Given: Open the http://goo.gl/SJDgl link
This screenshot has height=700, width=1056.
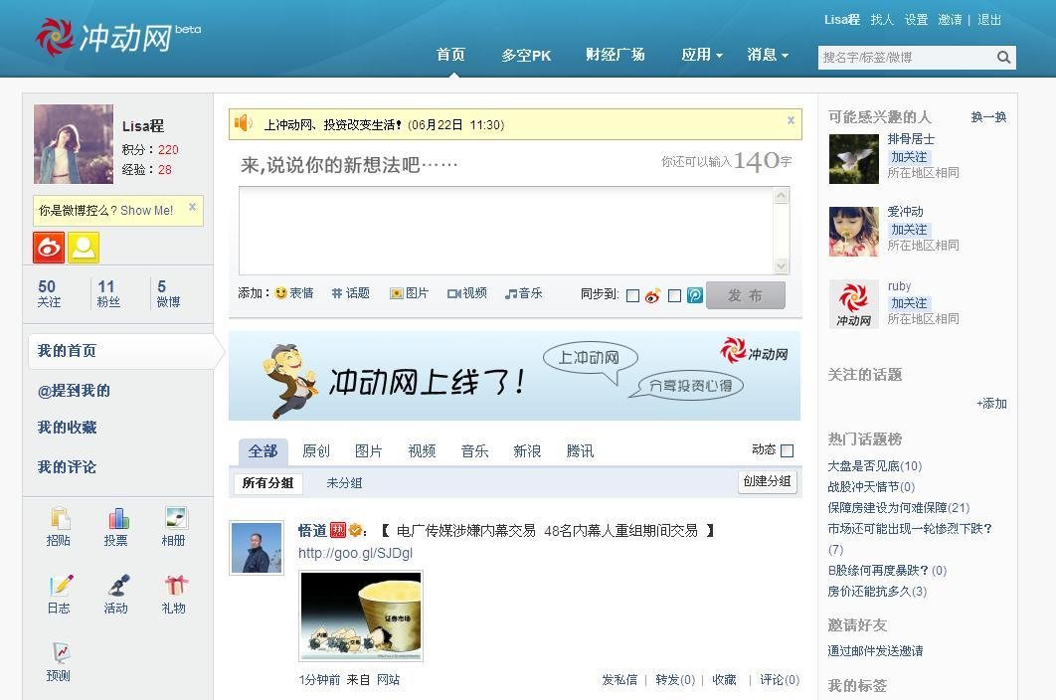Looking at the screenshot, I should coord(356,553).
